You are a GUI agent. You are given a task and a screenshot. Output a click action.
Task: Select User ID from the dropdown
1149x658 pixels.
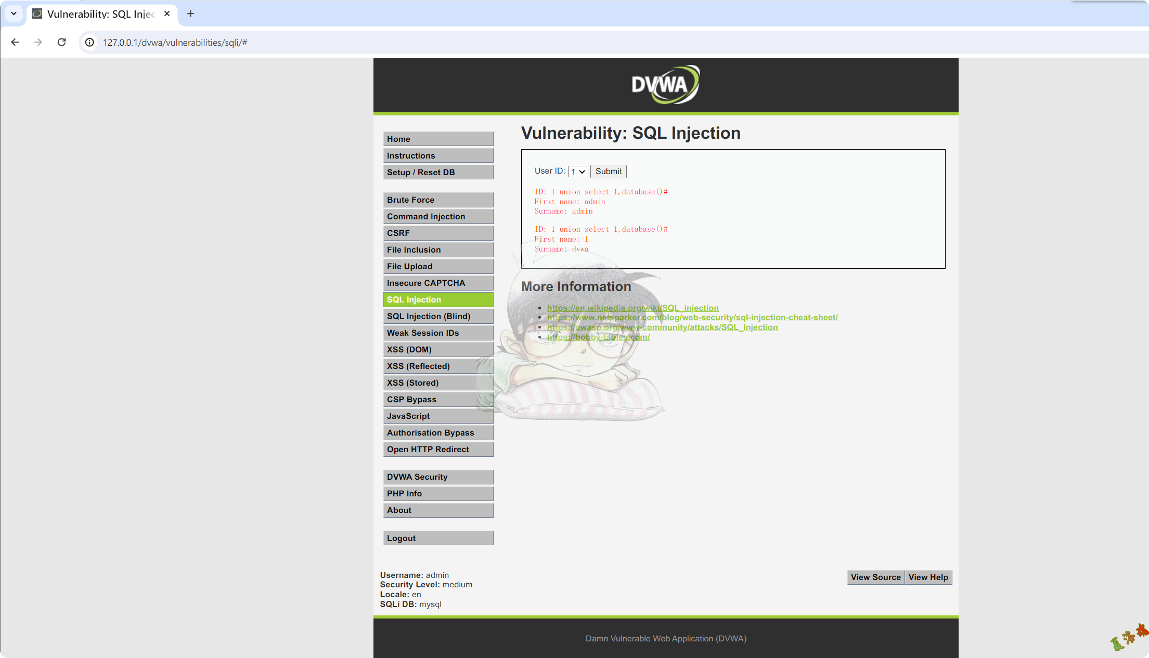tap(578, 171)
